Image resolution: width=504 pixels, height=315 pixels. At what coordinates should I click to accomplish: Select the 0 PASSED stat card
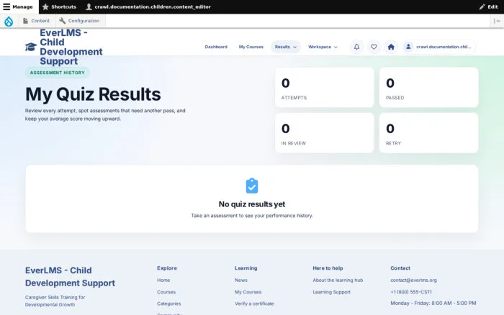[429, 87]
